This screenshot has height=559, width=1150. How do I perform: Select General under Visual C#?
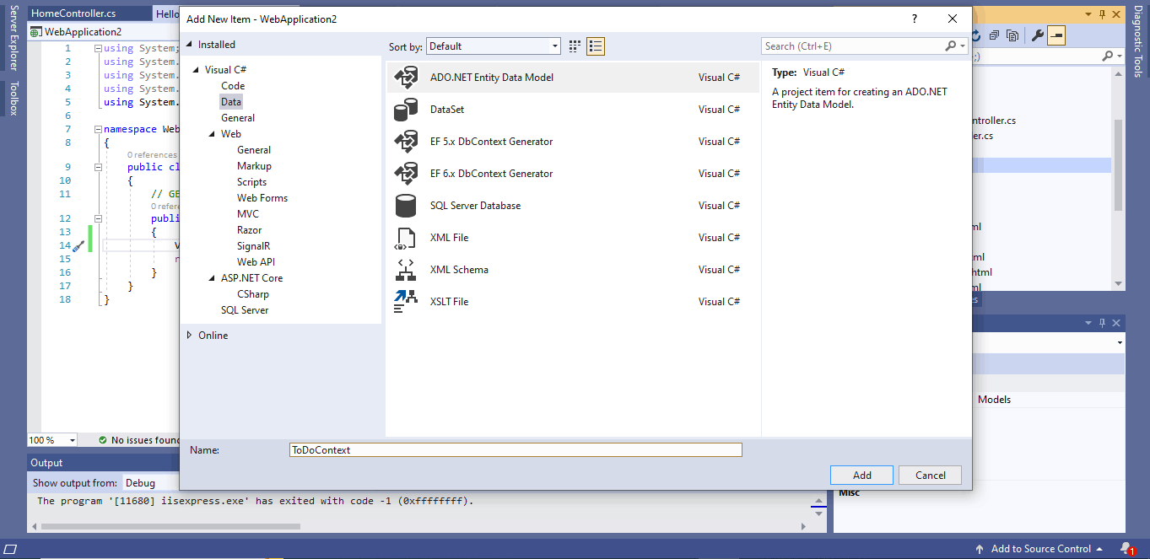click(x=238, y=118)
